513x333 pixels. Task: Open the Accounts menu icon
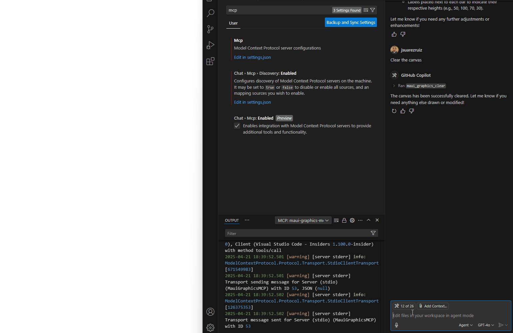click(210, 312)
